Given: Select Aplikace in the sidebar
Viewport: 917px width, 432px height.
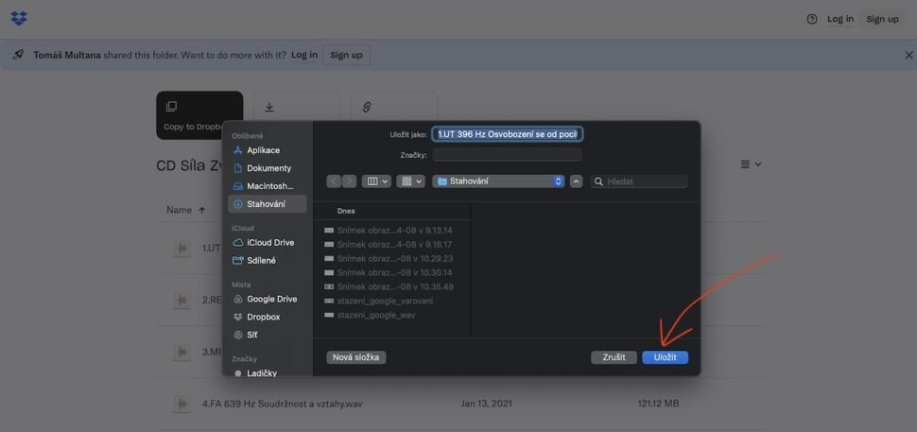Looking at the screenshot, I should pyautogui.click(x=263, y=150).
